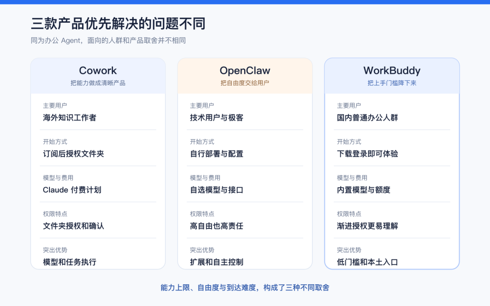
Task: Click the text 模型和任务执行
Action: pos(70,262)
